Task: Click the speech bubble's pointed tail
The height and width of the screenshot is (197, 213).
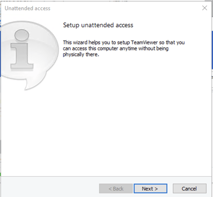Action: 28,85
